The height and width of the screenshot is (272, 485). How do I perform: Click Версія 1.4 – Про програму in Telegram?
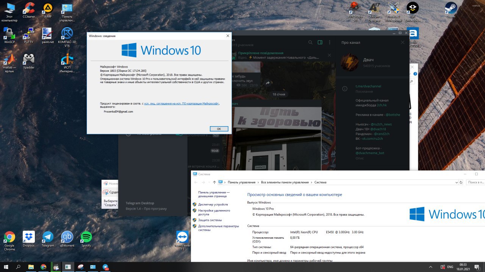point(146,209)
